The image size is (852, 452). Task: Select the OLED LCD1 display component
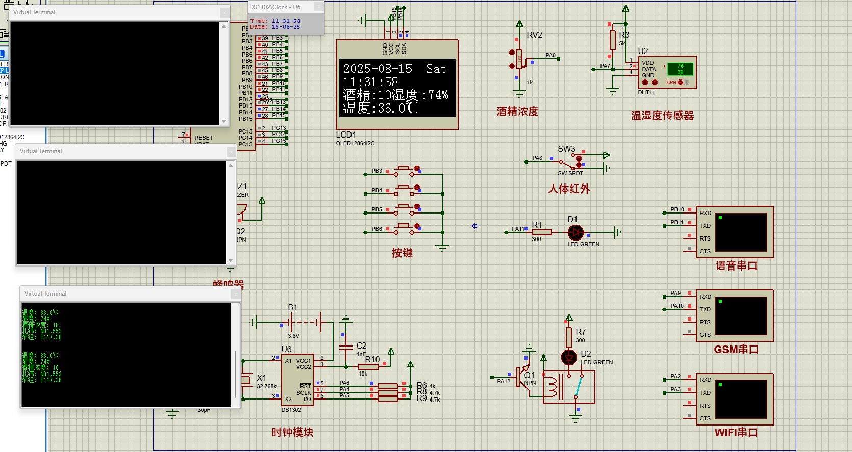(397, 88)
